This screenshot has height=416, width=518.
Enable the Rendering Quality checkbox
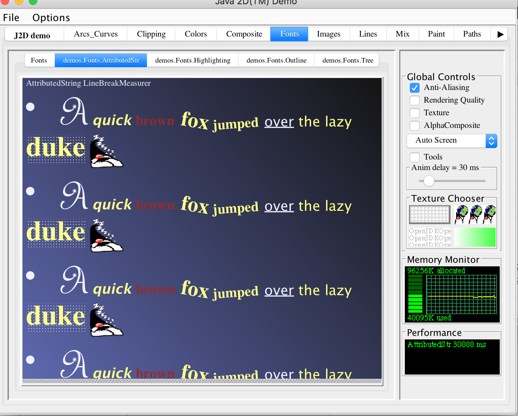415,100
